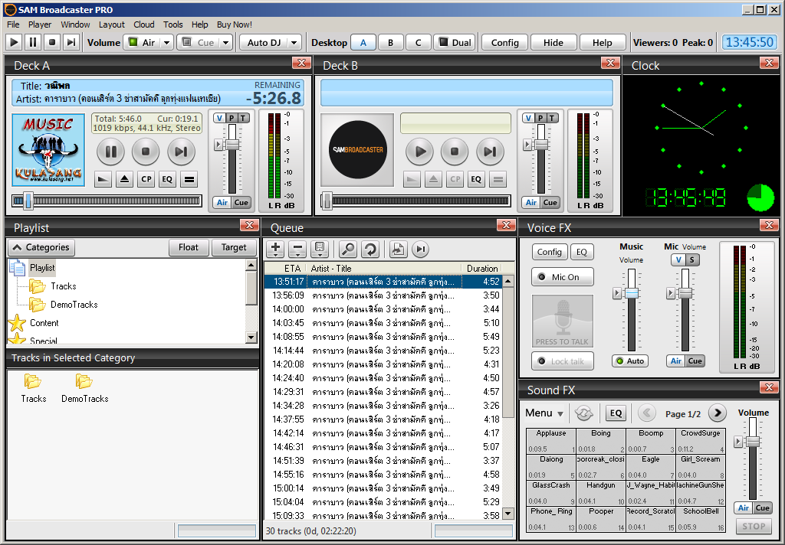This screenshot has height=545, width=785.
Task: Toggle Deck A Cue output button
Action: (241, 203)
